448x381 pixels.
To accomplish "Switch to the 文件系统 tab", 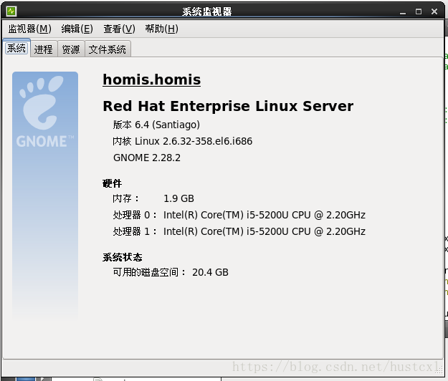I will [x=108, y=49].
